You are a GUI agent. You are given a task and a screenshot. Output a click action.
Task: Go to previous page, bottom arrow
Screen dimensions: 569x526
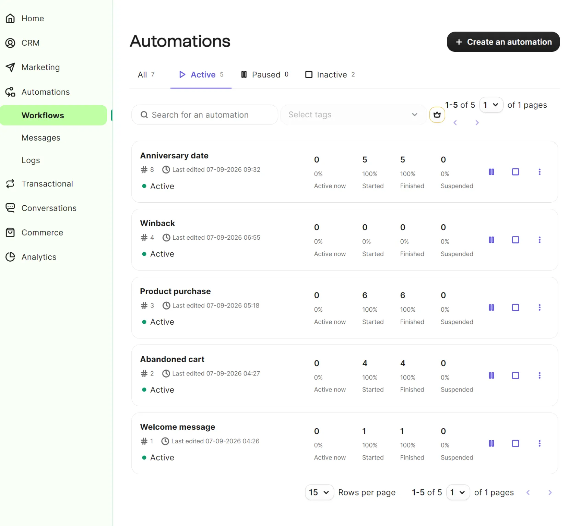[528, 492]
